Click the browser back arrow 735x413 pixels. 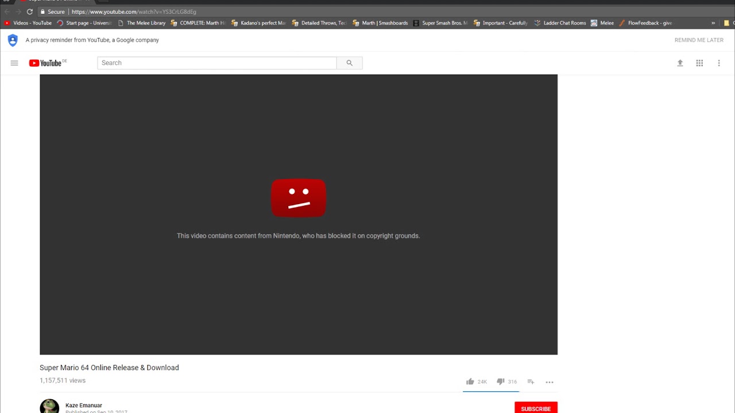[x=7, y=11]
